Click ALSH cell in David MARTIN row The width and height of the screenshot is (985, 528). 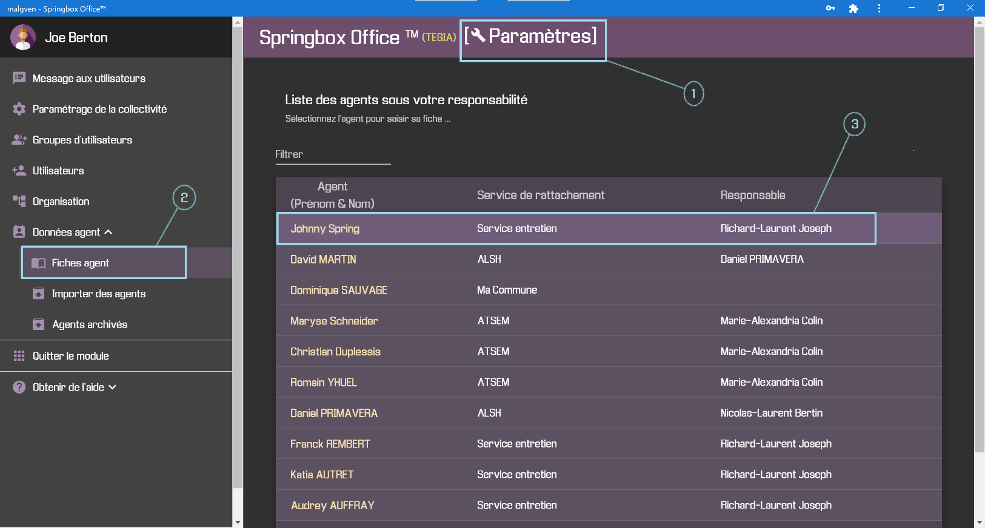coord(489,259)
